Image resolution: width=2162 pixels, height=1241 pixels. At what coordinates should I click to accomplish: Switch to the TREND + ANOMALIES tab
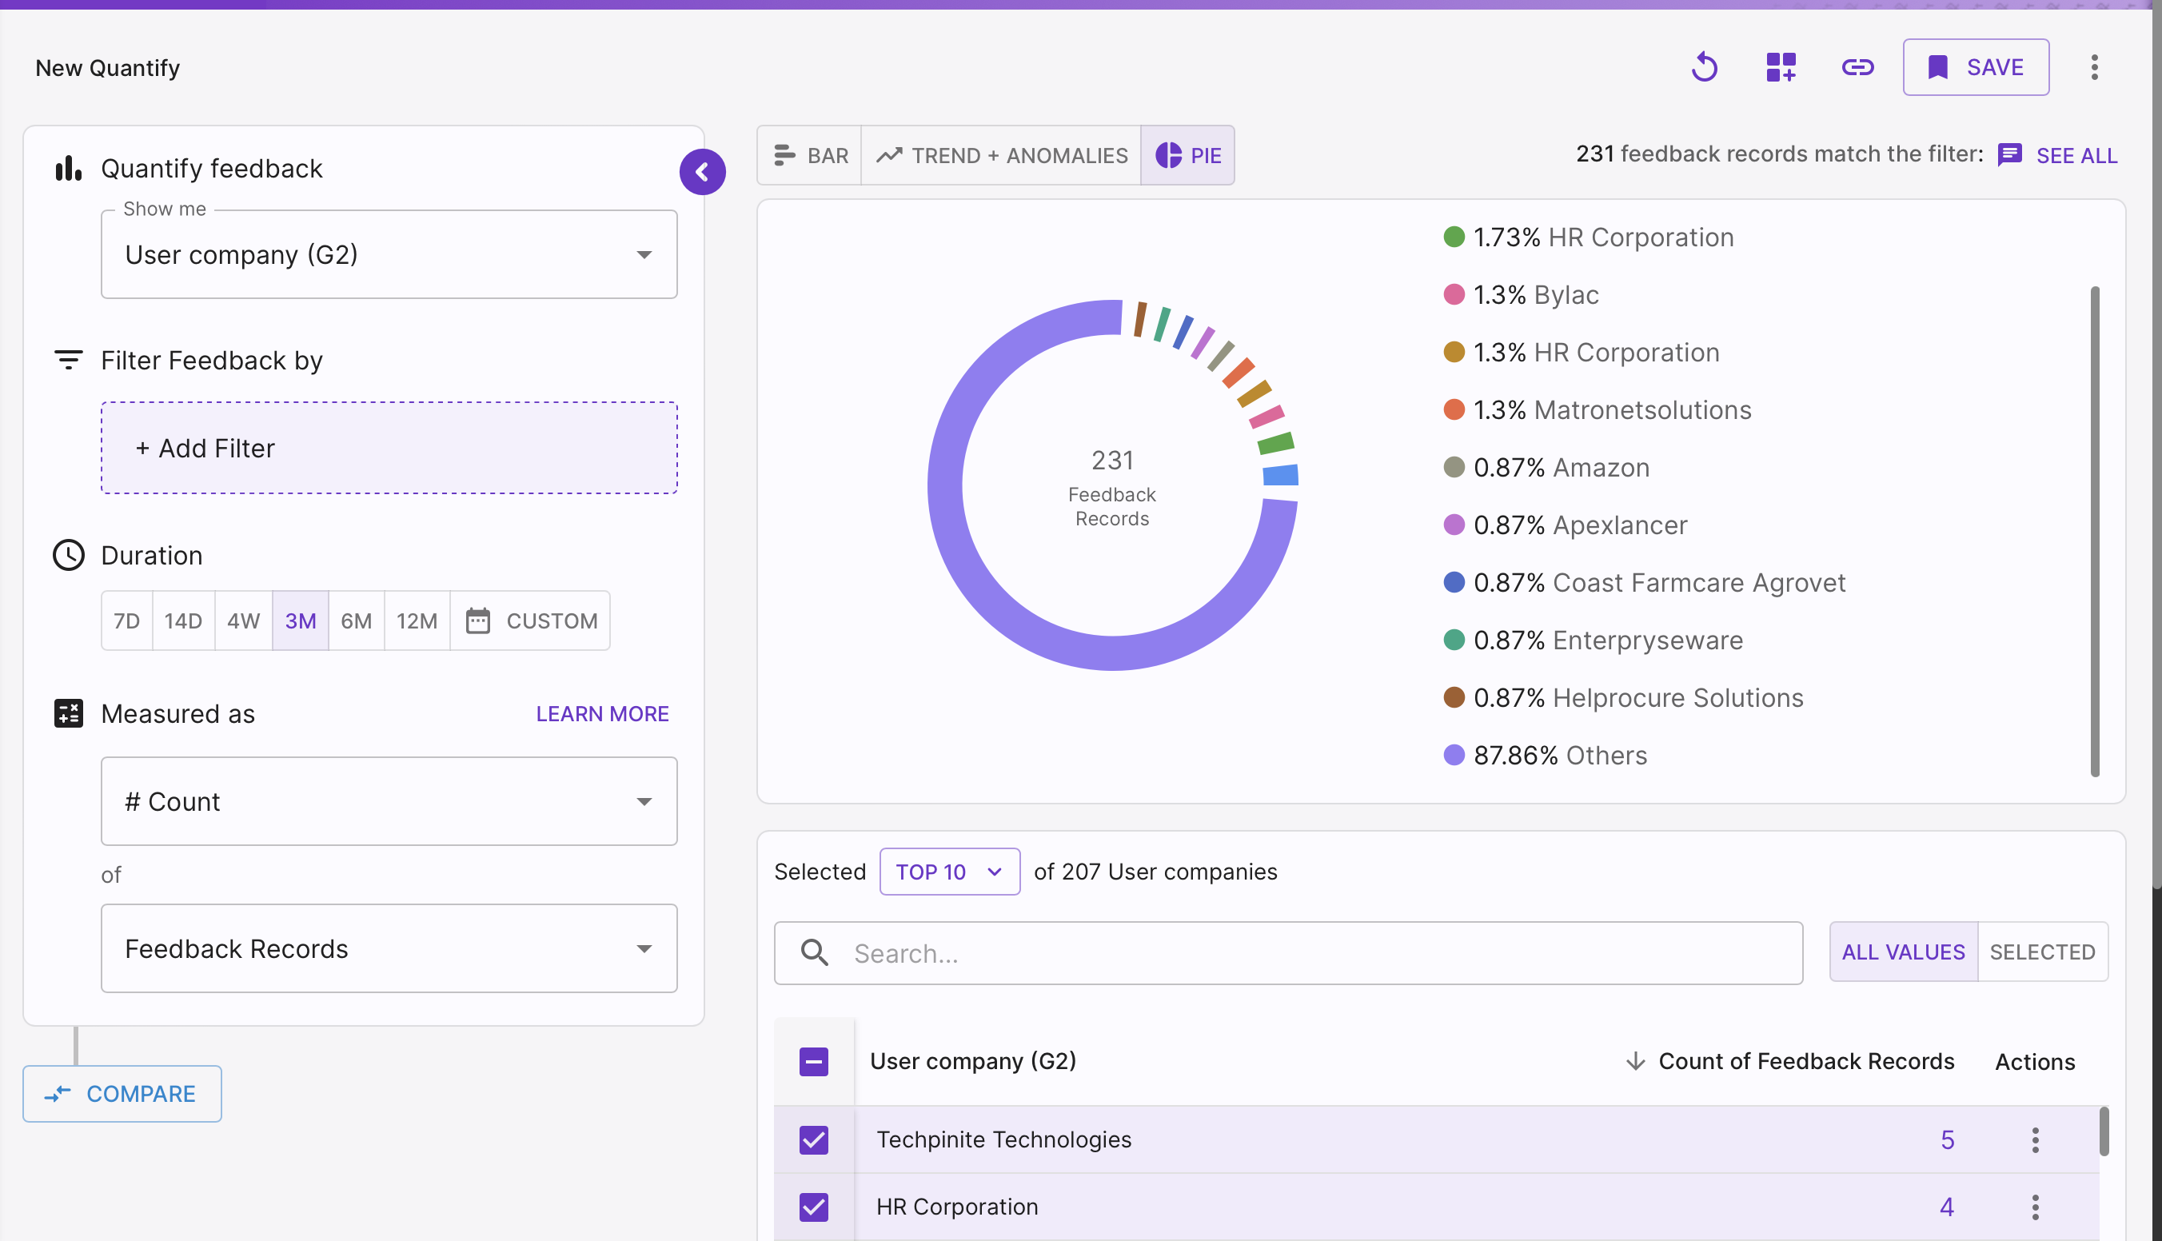point(1001,156)
